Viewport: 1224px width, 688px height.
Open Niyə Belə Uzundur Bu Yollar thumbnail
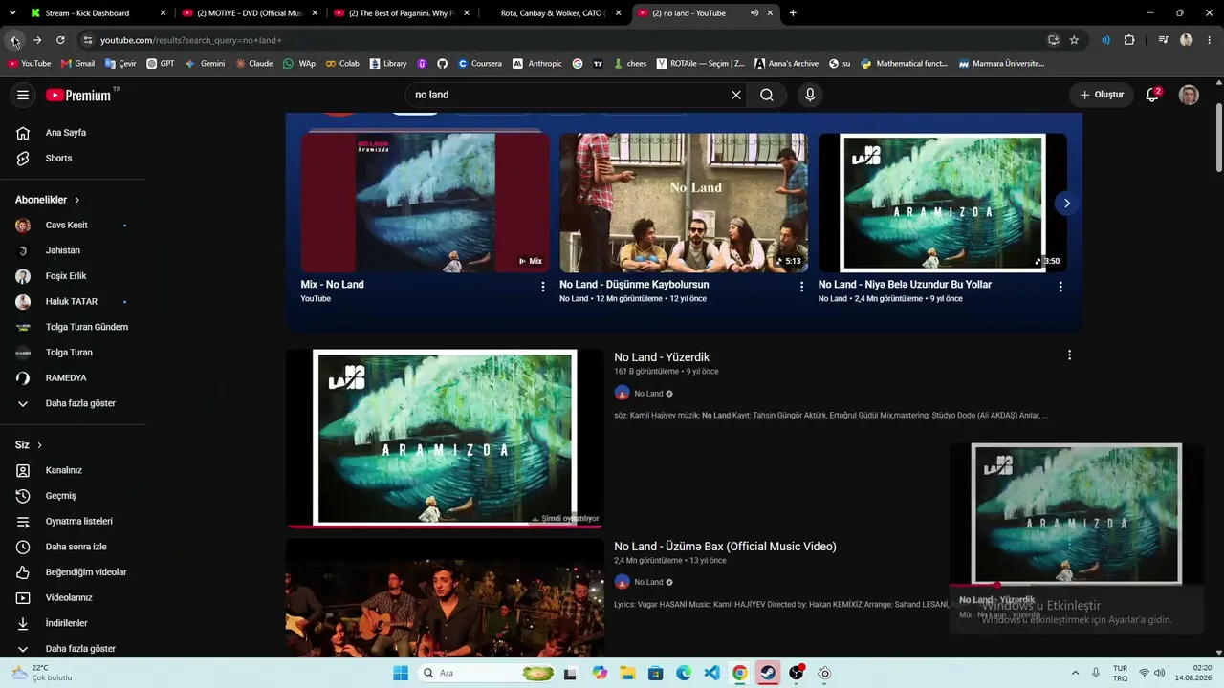coord(942,203)
